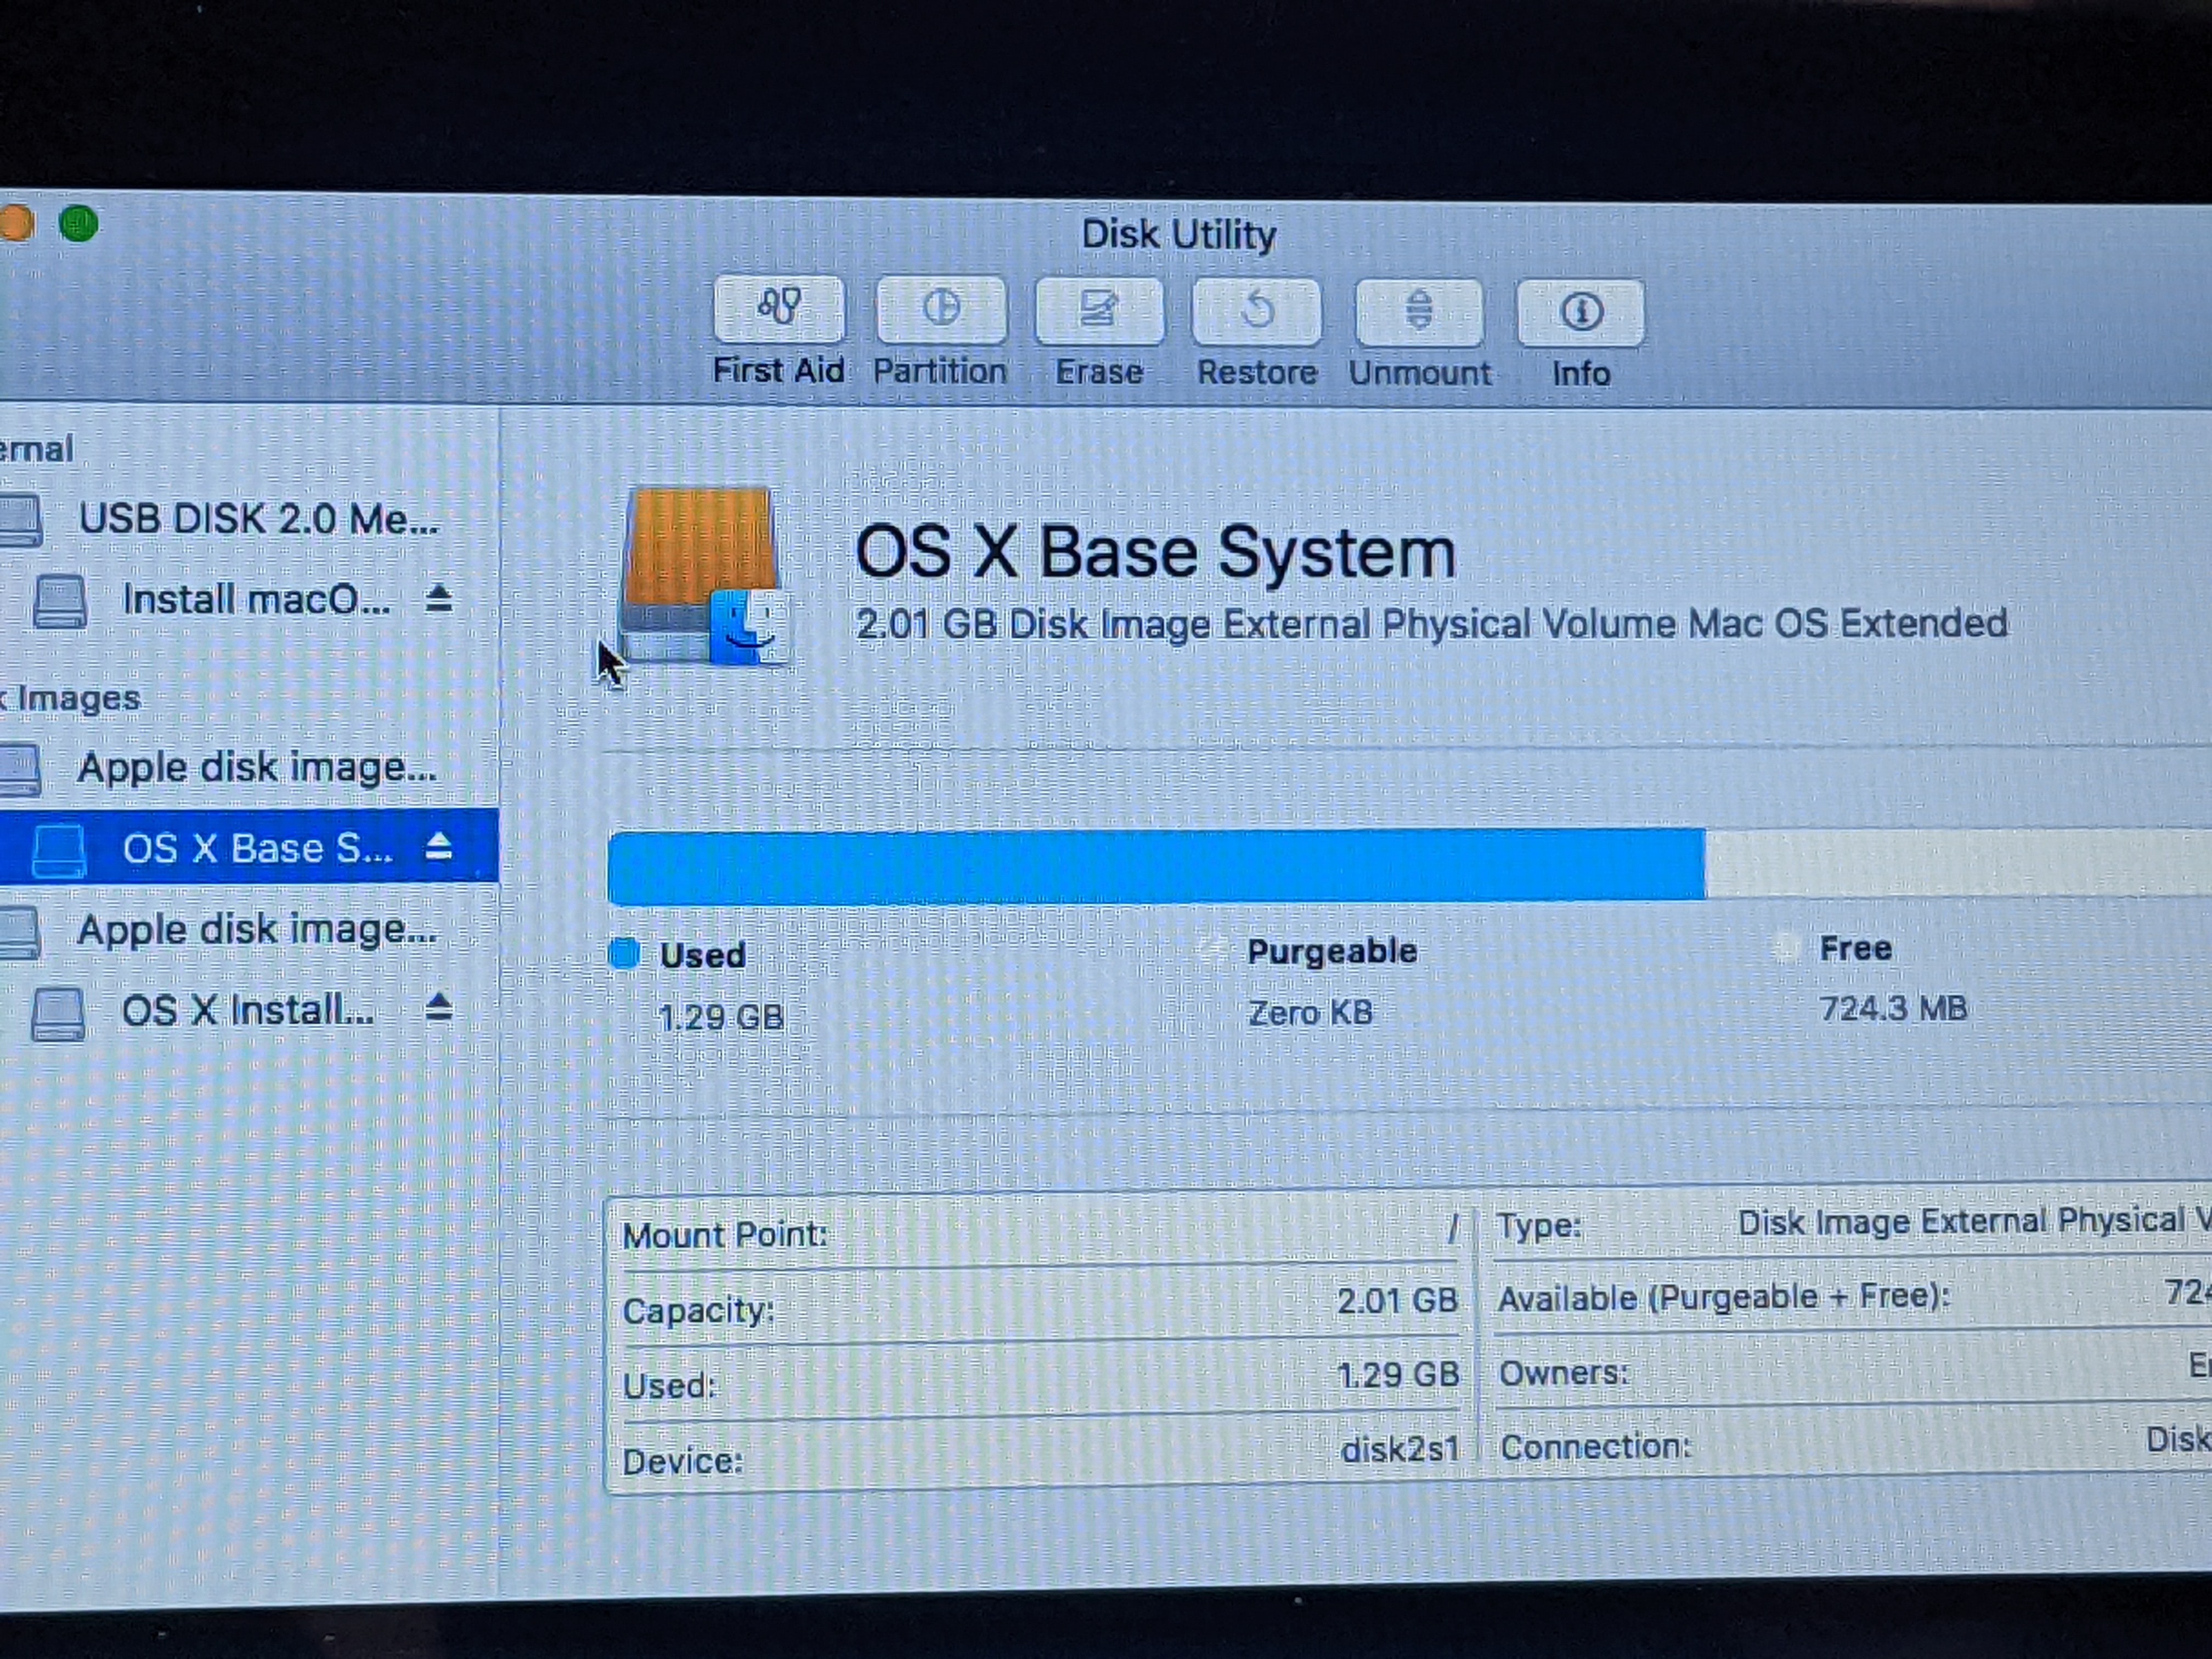Image resolution: width=2212 pixels, height=1659 pixels.
Task: Click the Device disk2s1 row
Action: click(x=1038, y=1457)
